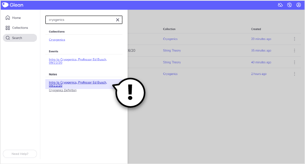Viewport: 305px width, 164px height.
Task: Go to Home in the sidebar
Action: (16, 18)
